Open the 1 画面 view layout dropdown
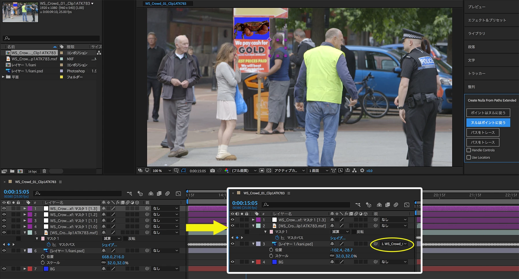The width and height of the screenshot is (519, 279). (x=318, y=171)
